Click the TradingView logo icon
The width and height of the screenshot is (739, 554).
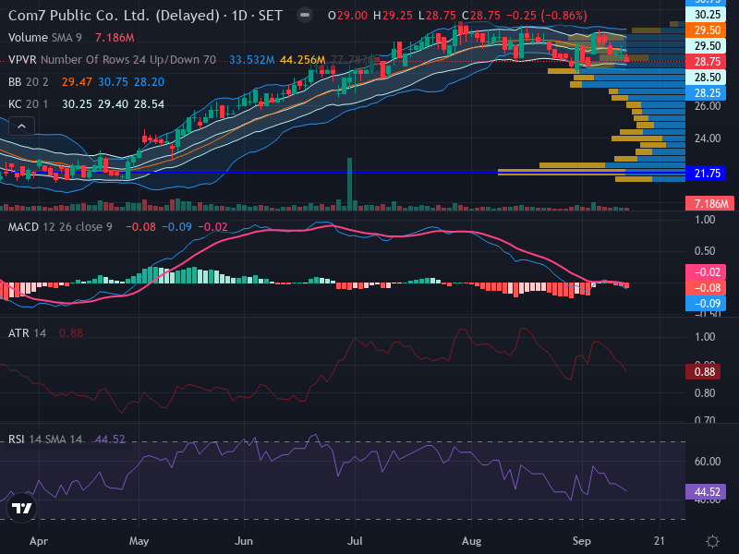(x=21, y=508)
